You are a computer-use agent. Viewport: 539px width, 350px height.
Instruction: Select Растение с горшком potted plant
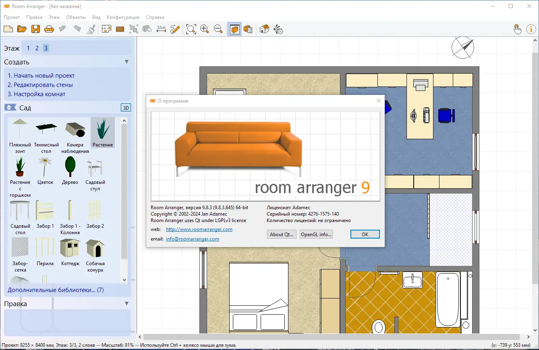(x=20, y=177)
